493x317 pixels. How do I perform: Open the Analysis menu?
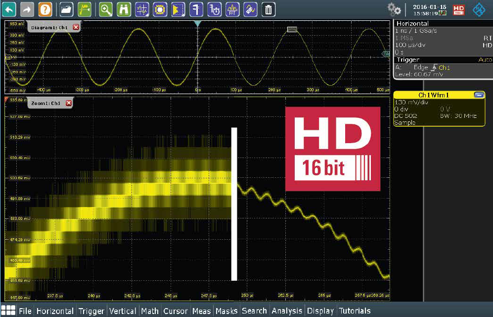pyautogui.click(x=287, y=311)
